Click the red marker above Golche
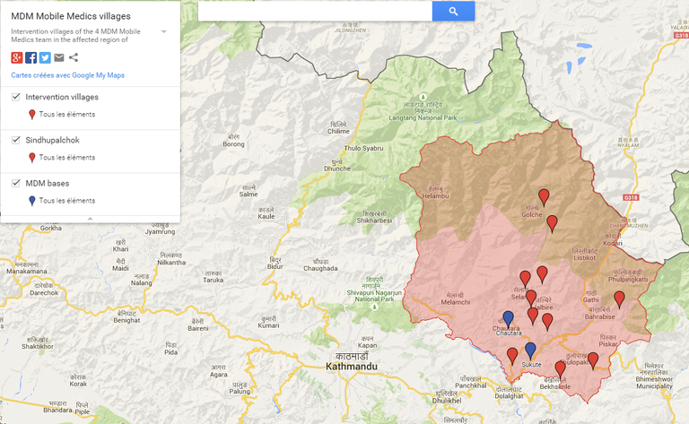 tap(544, 197)
